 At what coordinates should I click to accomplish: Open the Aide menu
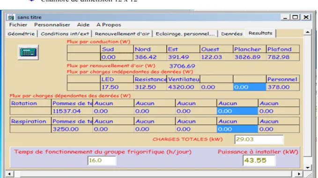[x=83, y=25]
